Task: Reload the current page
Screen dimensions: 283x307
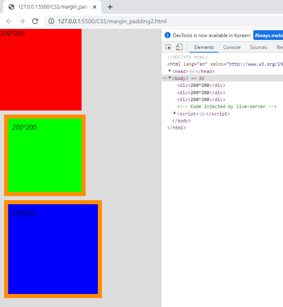Action: point(35,21)
